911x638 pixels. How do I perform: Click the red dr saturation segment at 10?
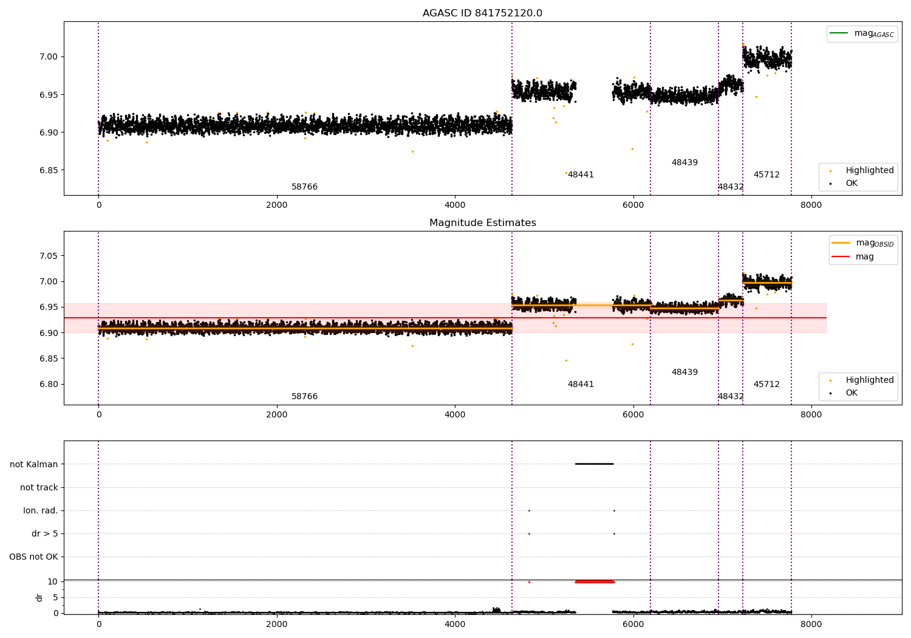click(x=595, y=582)
